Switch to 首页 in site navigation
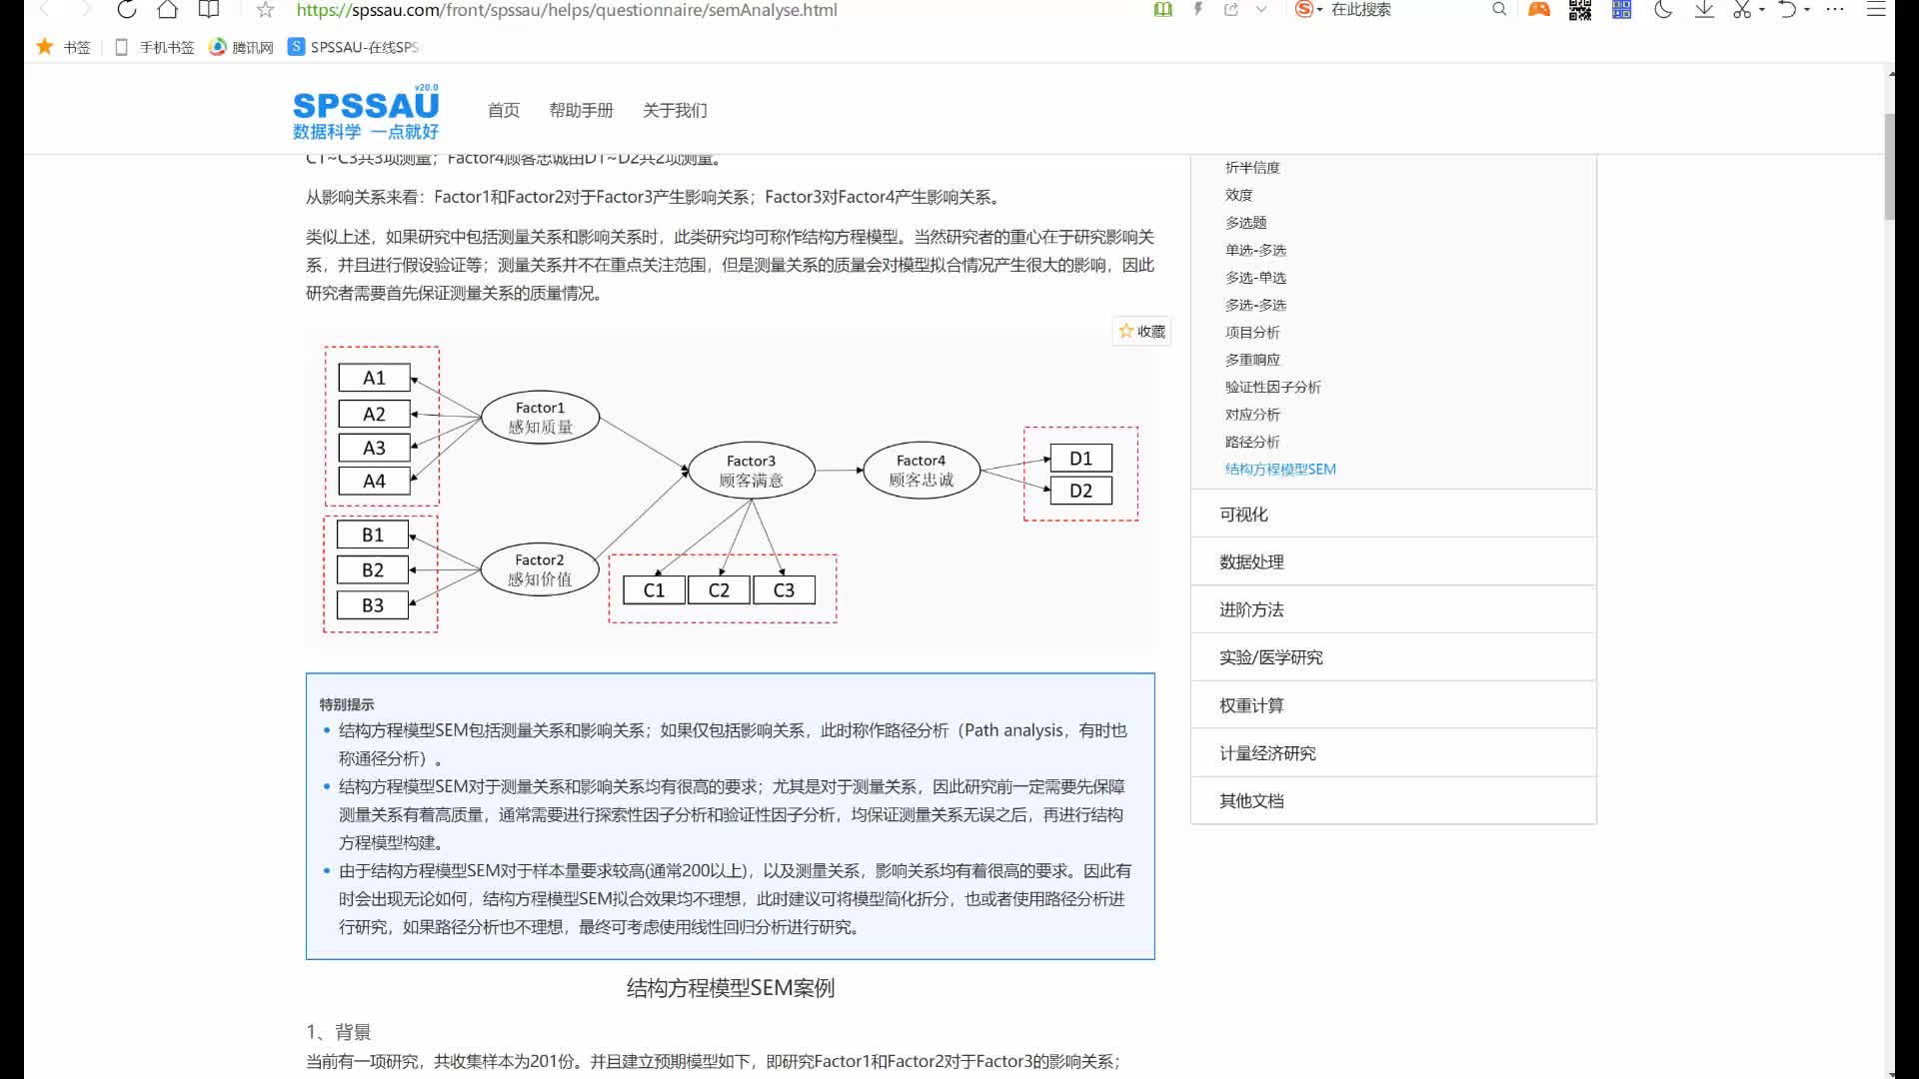Viewport: 1919px width, 1079px height. coord(504,110)
